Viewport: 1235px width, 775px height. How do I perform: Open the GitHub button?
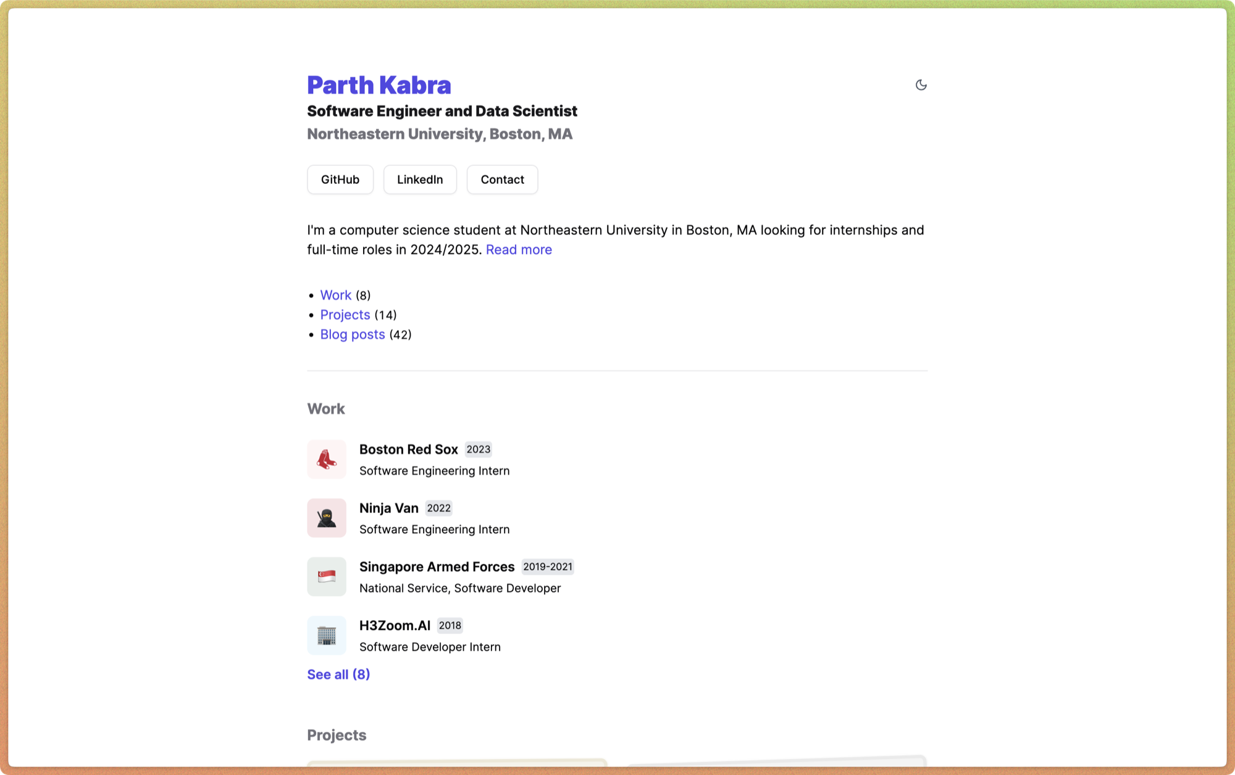pos(340,180)
